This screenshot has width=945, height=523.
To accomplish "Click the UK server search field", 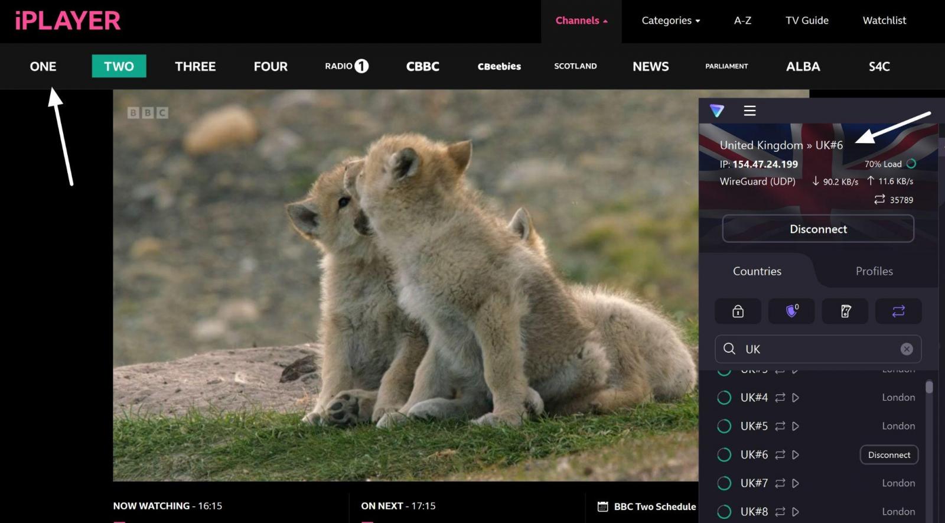I will point(818,349).
